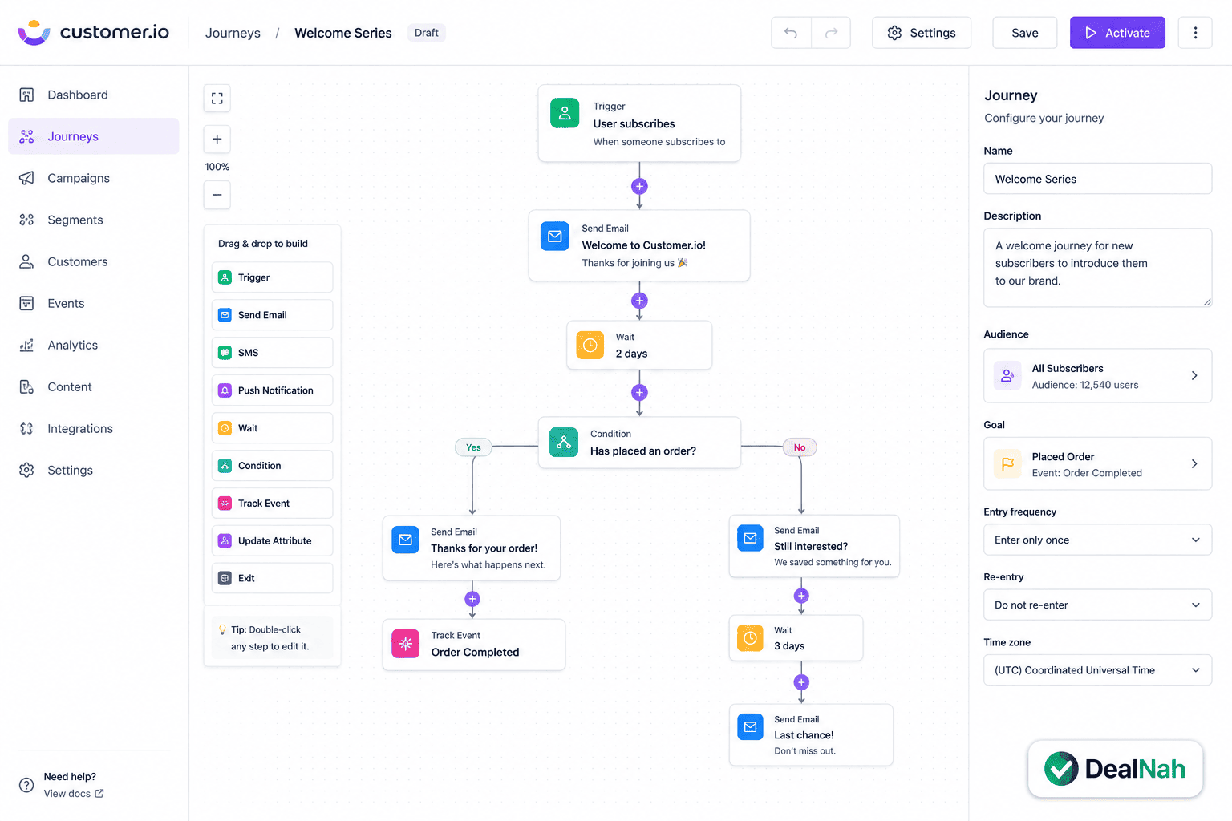Expand the All Subscribers audience chevron
The height and width of the screenshot is (821, 1232).
(x=1194, y=375)
